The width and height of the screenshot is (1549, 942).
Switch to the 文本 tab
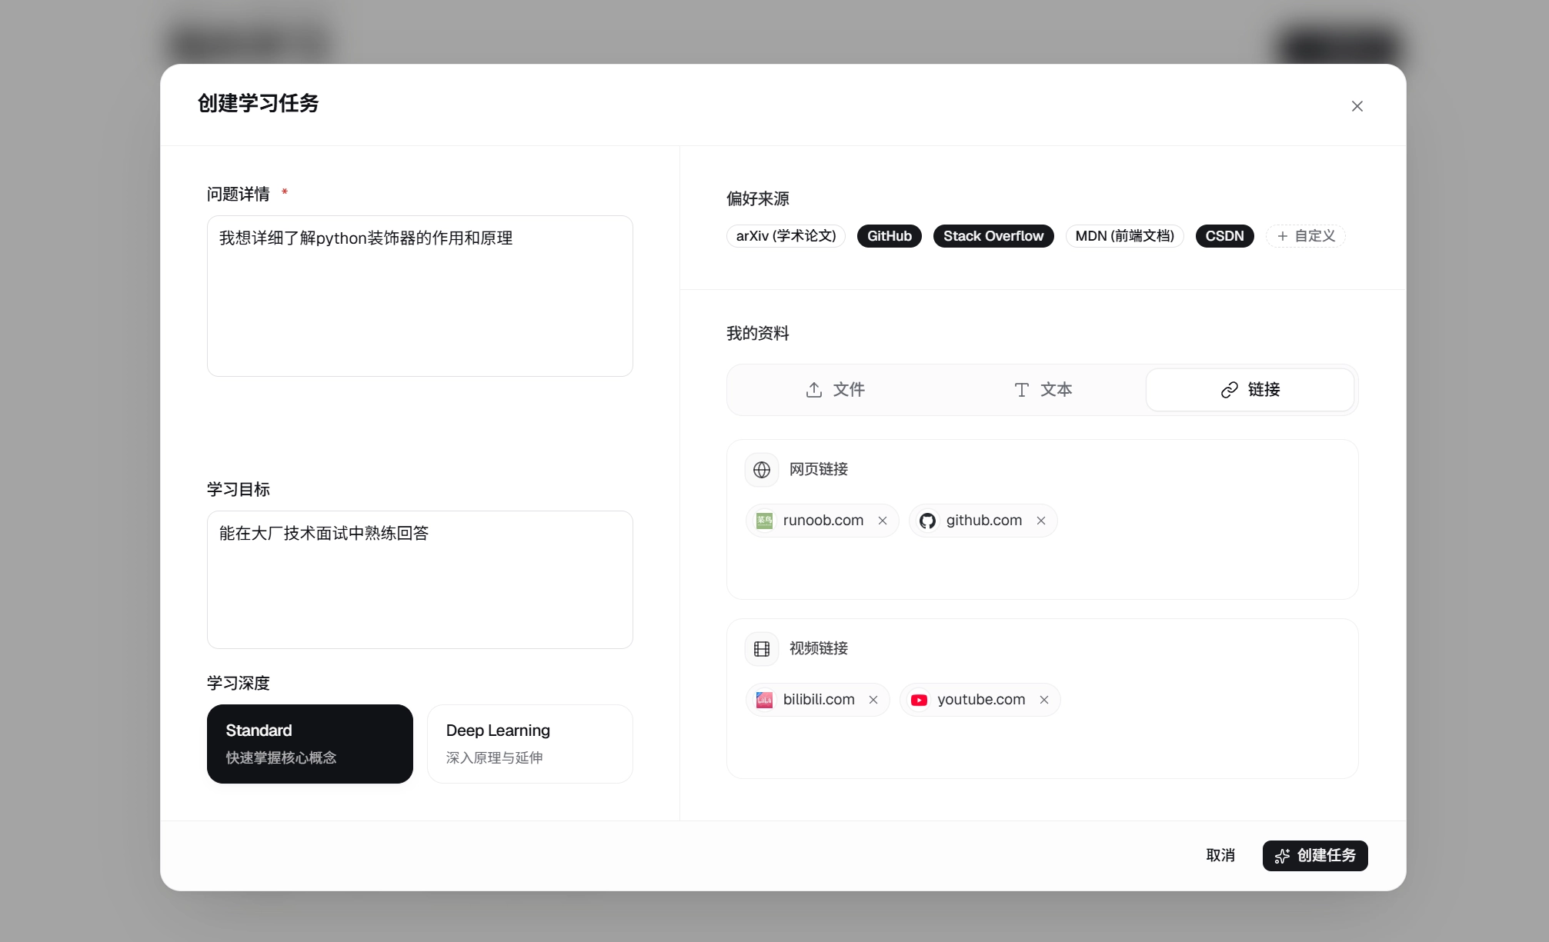coord(1043,390)
